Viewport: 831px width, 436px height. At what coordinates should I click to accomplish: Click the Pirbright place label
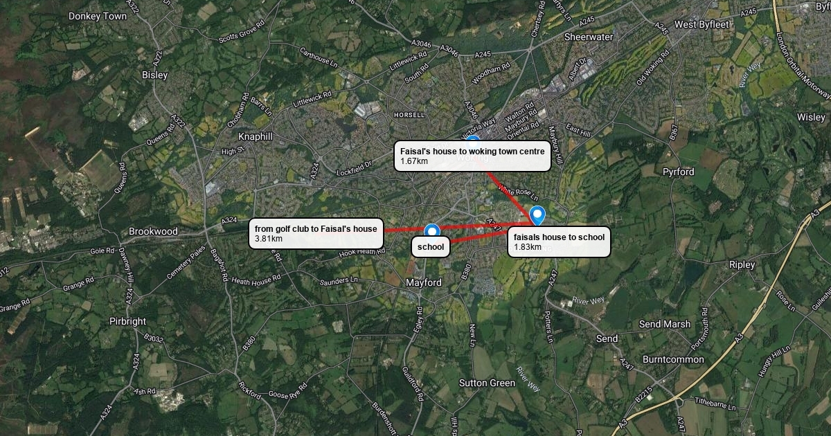127,321
